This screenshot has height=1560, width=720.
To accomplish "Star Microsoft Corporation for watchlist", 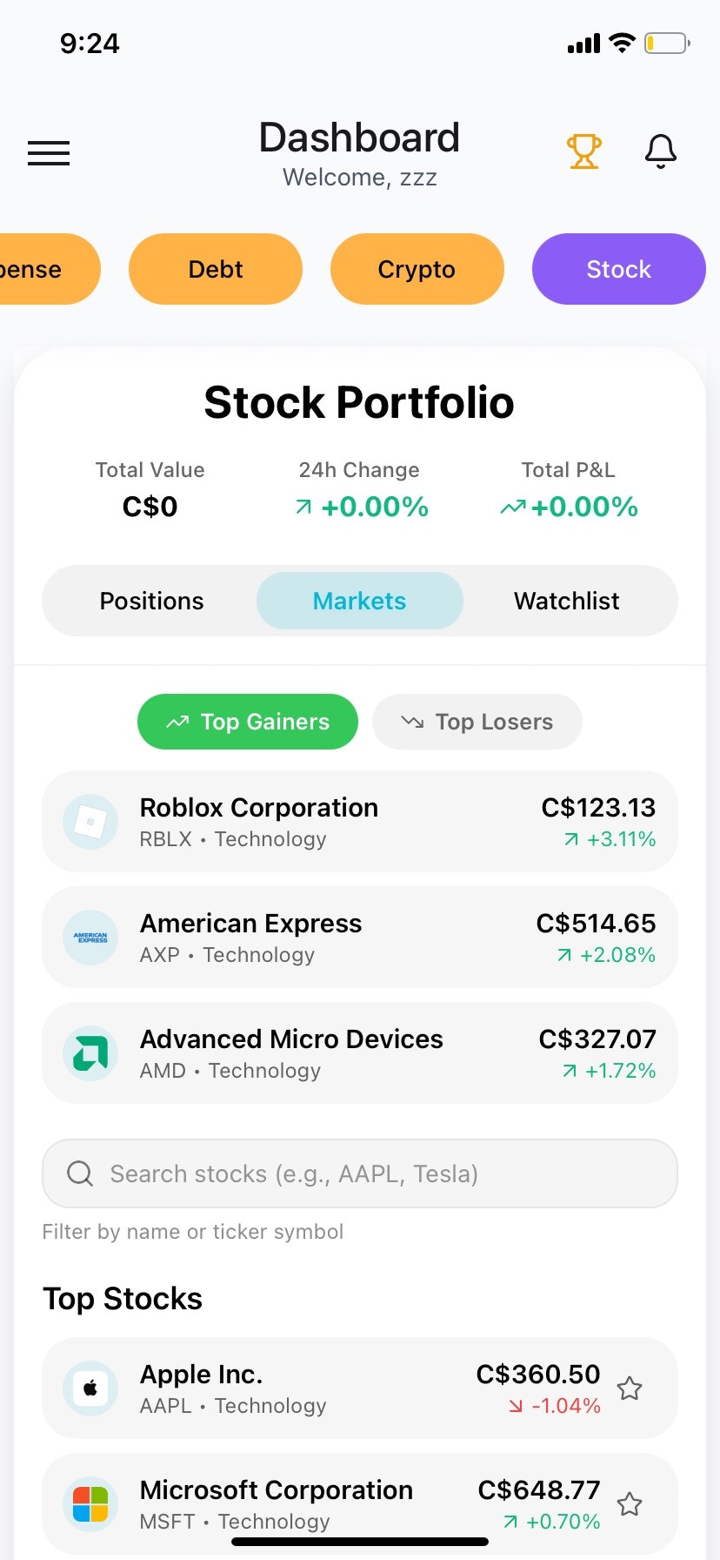I will click(630, 1504).
